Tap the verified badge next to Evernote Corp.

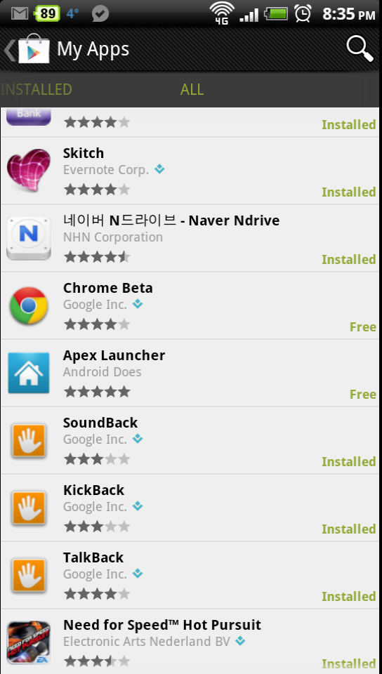159,169
